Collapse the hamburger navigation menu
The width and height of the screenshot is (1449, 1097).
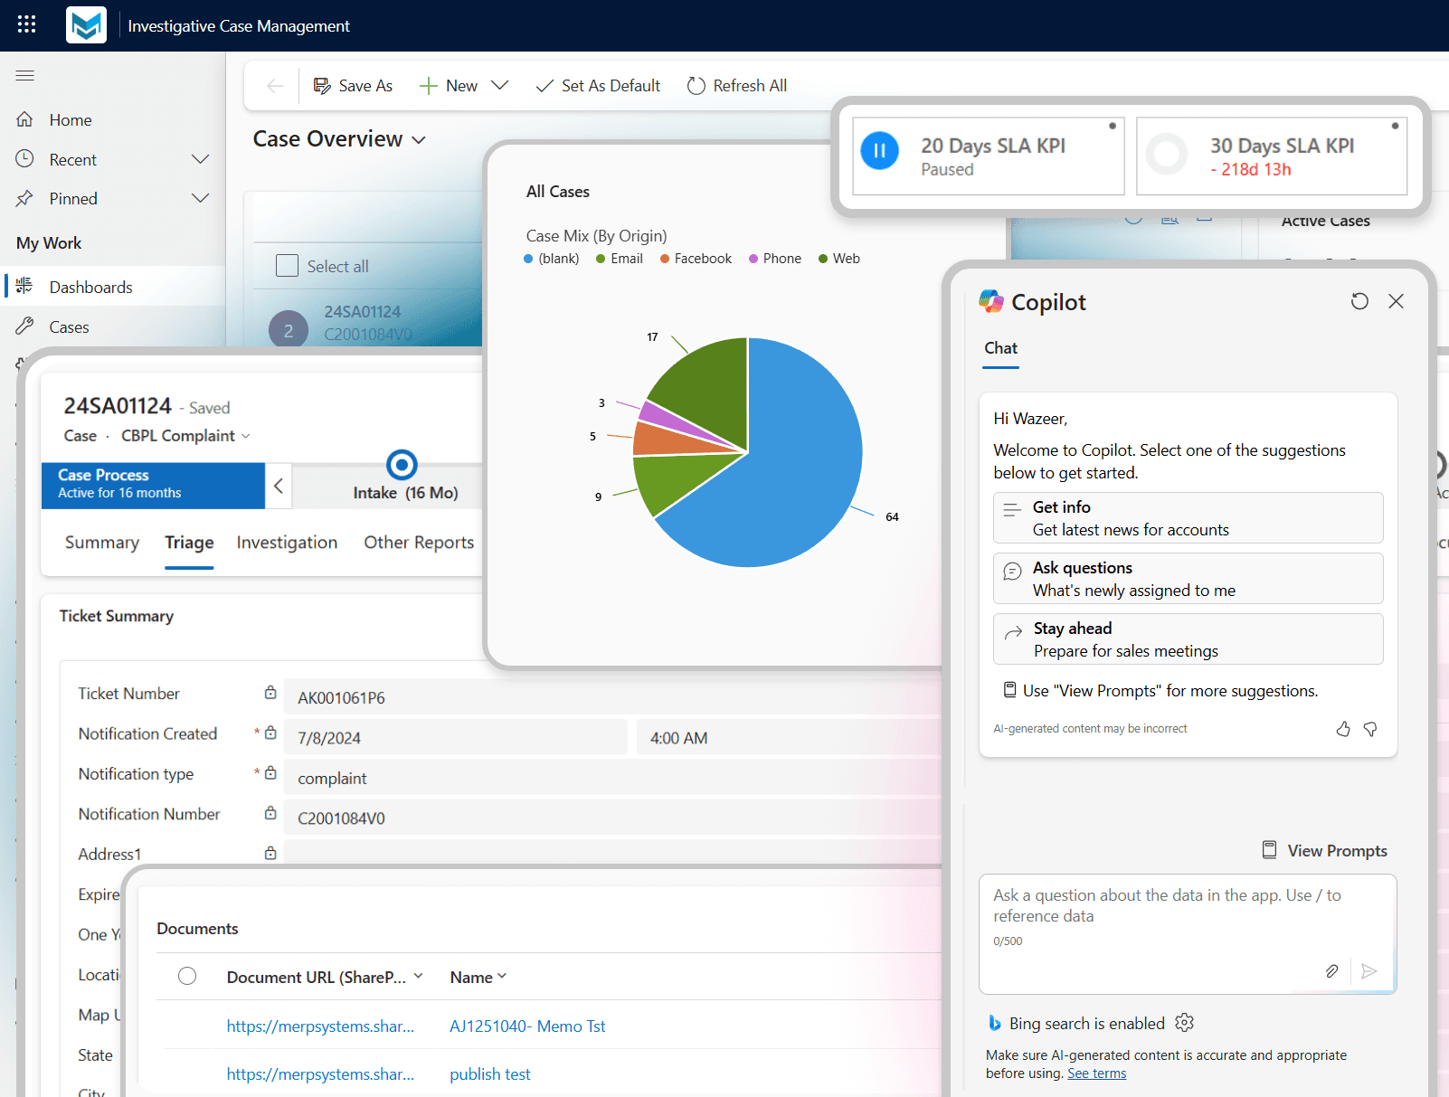click(x=25, y=75)
